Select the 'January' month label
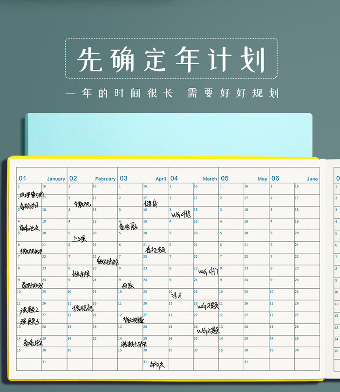Screen dimensions: 340x392 [56, 179]
